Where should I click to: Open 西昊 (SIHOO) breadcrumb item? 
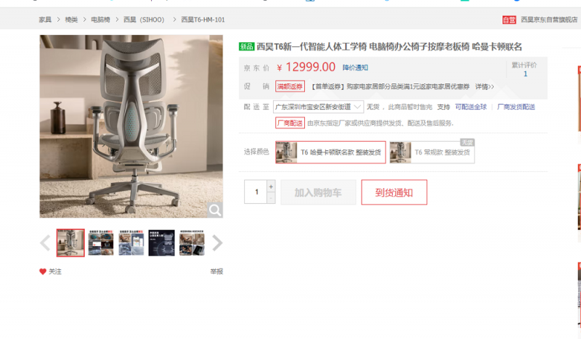[144, 20]
